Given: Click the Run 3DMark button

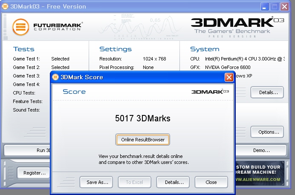Looking at the screenshot, I should coord(27,150).
